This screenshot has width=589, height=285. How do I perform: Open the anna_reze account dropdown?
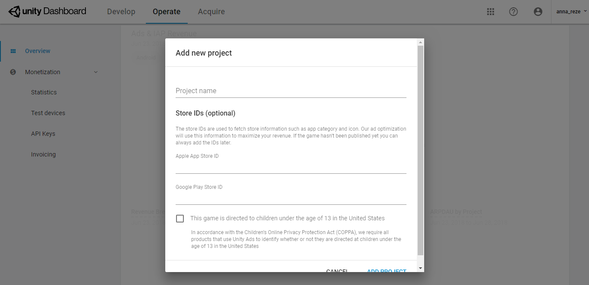click(571, 12)
